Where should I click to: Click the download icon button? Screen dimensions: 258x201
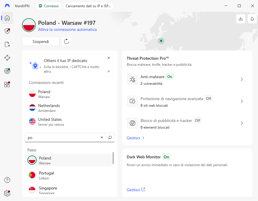[x=241, y=19]
